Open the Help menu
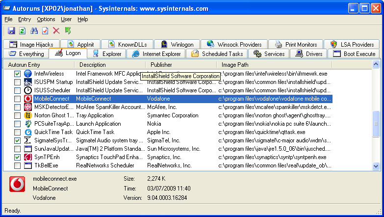The image size is (384, 217). pos(83,19)
